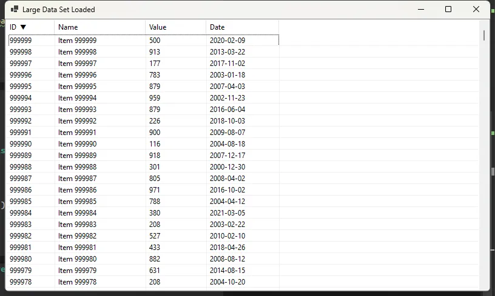
Task: Select Item 999995 in Name column
Action: coord(77,87)
